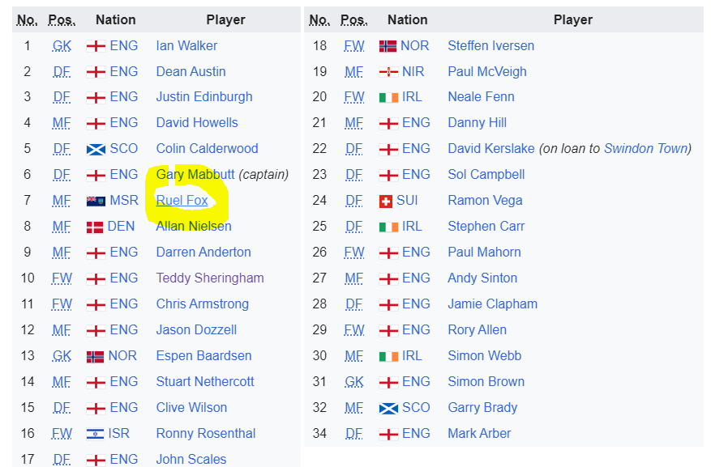Click the FW position abbreviation for Ronny Rosenthal
The height and width of the screenshot is (467, 711).
tap(62, 434)
